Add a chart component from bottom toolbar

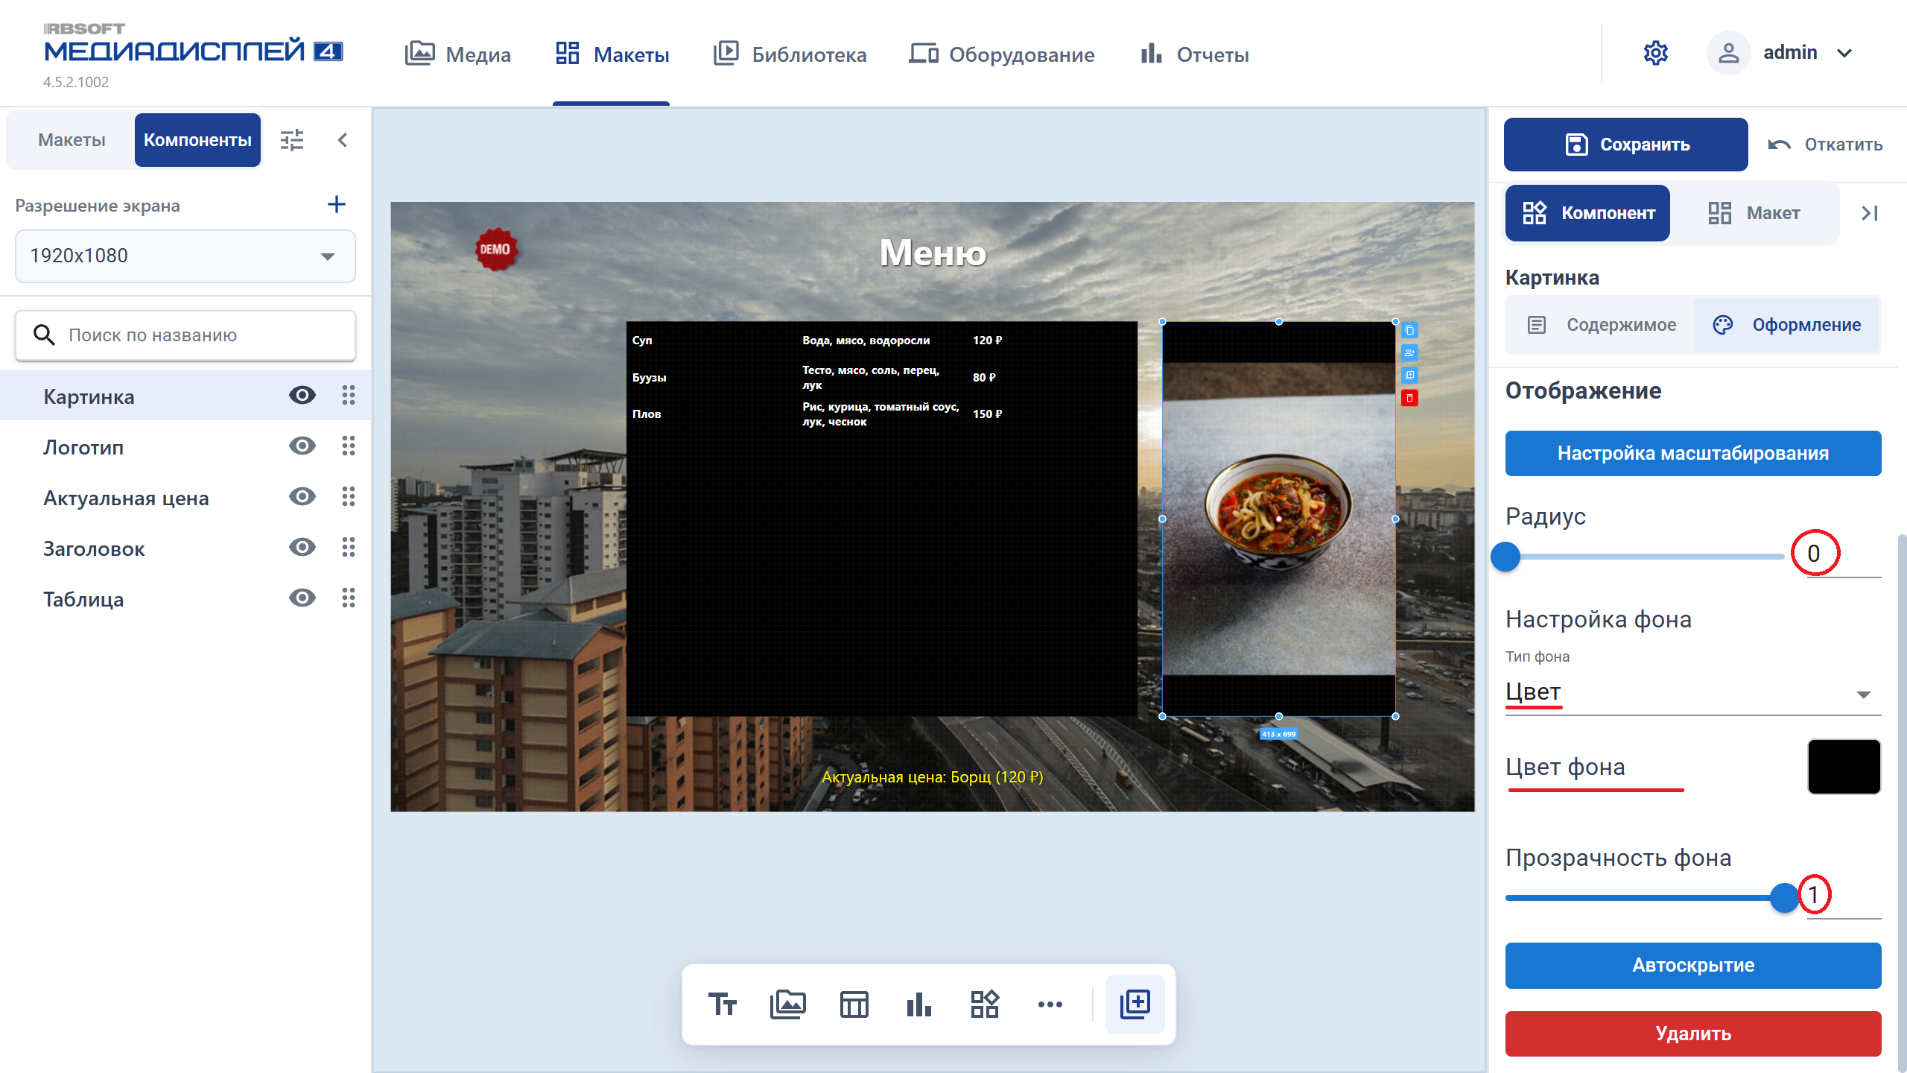pyautogui.click(x=919, y=1004)
